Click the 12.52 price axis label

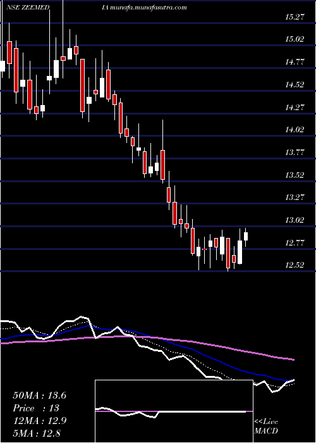coord(295,265)
